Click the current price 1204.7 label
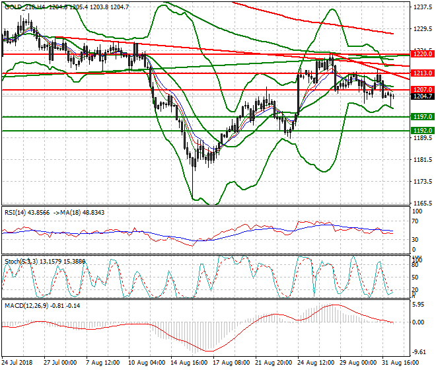 (421, 96)
